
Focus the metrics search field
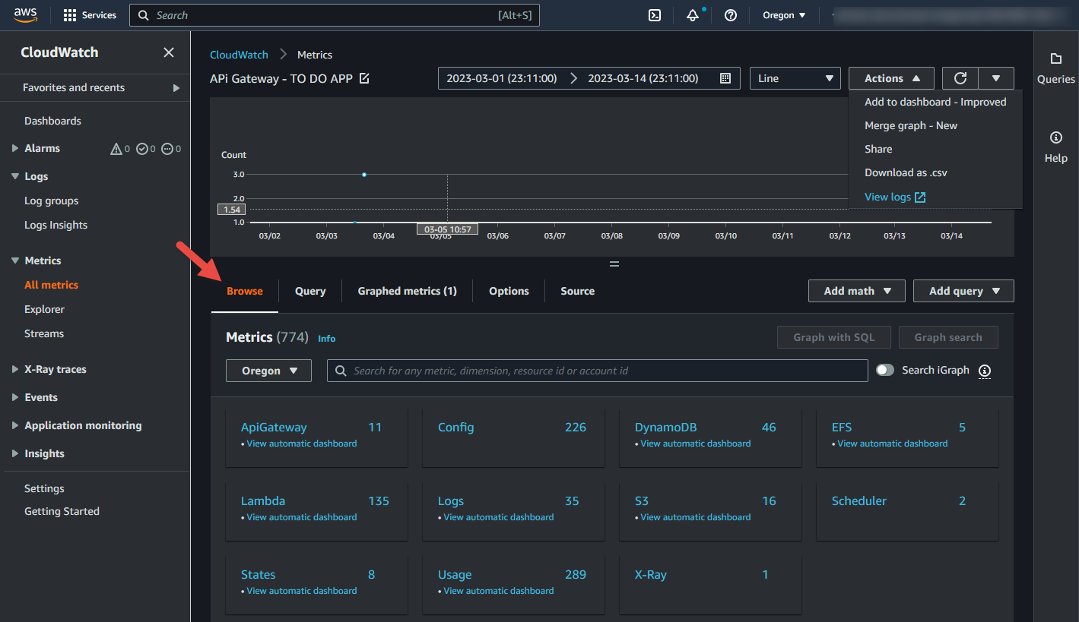[x=598, y=371]
